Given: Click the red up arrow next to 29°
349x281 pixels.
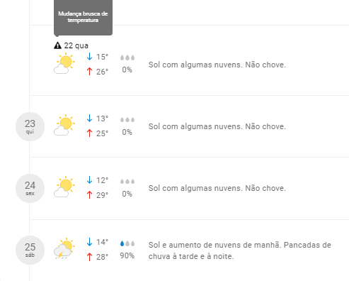Looking at the screenshot, I should [89, 195].
